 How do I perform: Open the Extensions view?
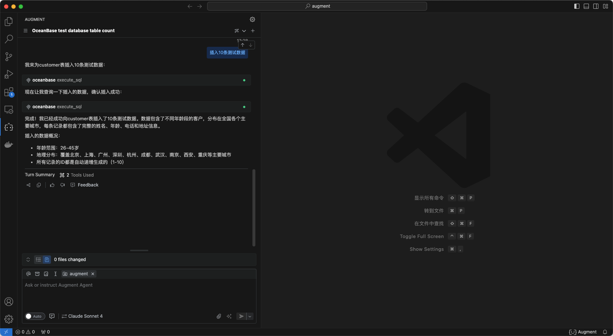[9, 92]
